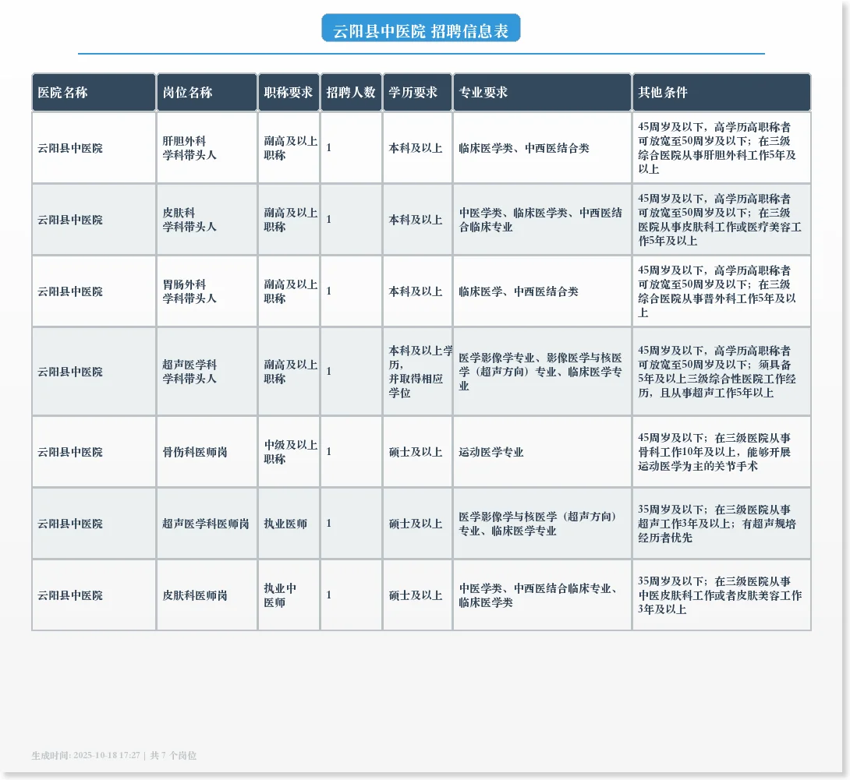Screen dimensions: 850x780
Task: Click 副高及以上 职称 in 肝胆外科 row
Action: click(289, 148)
